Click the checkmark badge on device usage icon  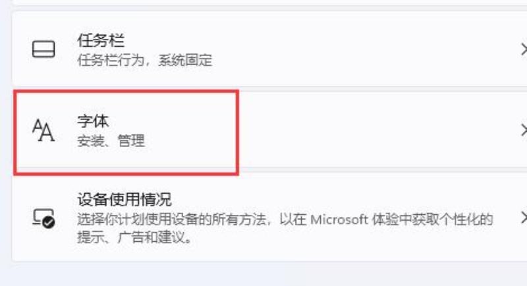pyautogui.click(x=49, y=222)
